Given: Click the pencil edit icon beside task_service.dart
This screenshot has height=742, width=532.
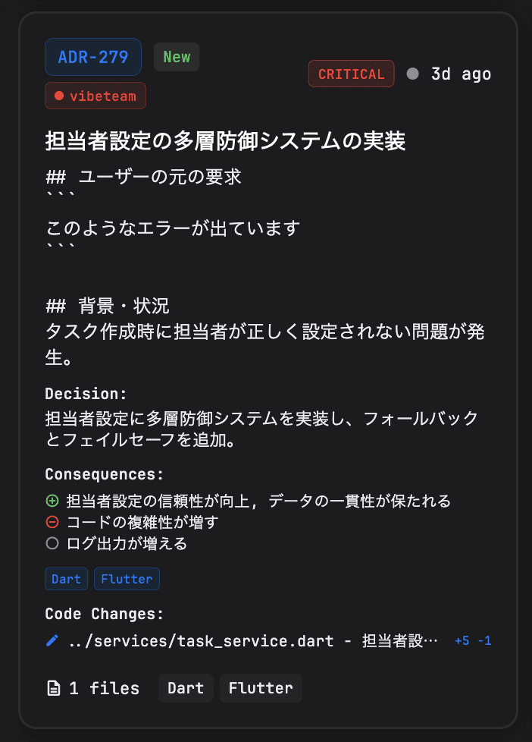Looking at the screenshot, I should [x=52, y=641].
